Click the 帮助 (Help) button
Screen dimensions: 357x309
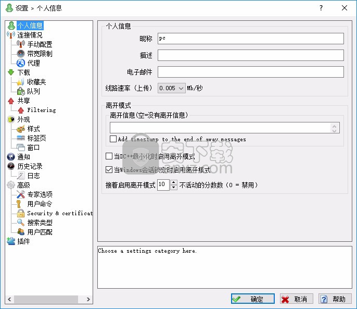[x=335, y=299]
